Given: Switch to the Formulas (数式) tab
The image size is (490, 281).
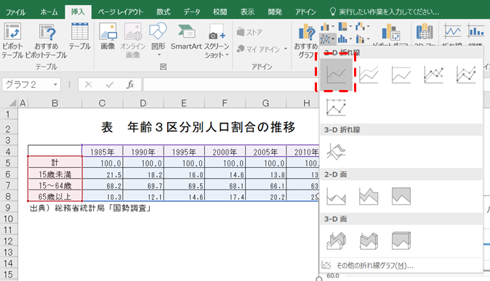Looking at the screenshot, I should (163, 12).
